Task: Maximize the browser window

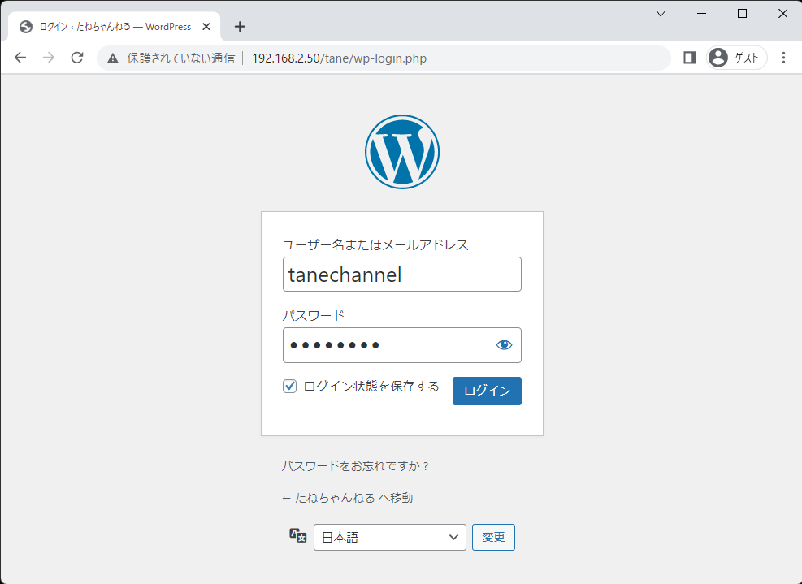Action: [742, 14]
